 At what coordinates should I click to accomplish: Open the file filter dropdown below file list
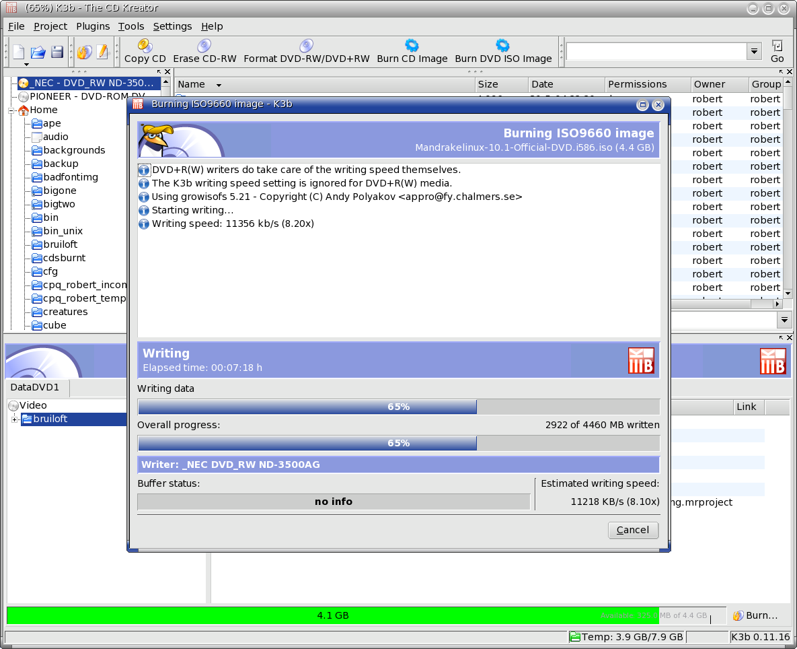pyautogui.click(x=784, y=320)
